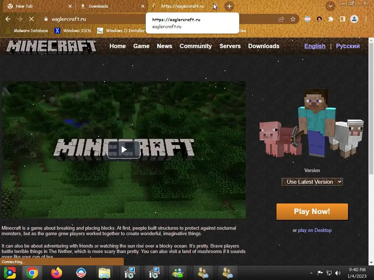
Task: Bookmark this page with the star icon
Action: tap(293, 19)
